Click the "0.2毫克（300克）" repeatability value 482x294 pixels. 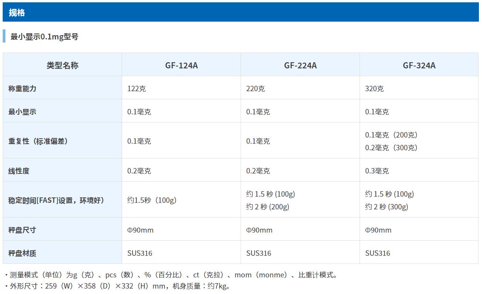(391, 148)
